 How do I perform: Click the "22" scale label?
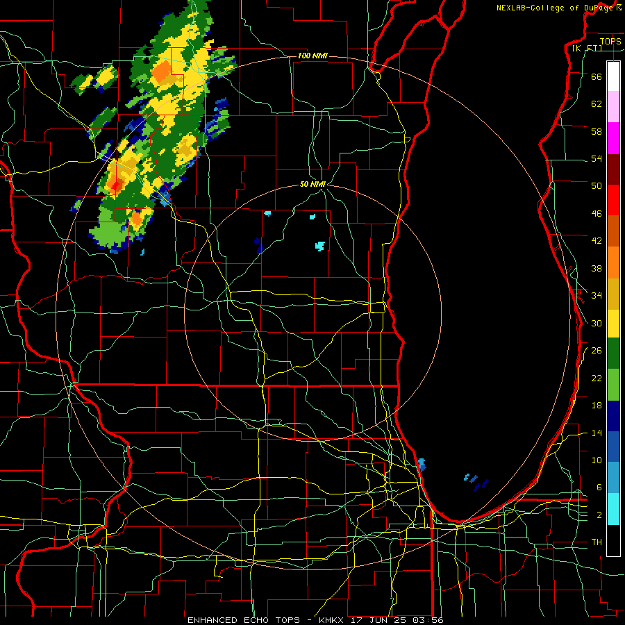tap(597, 378)
